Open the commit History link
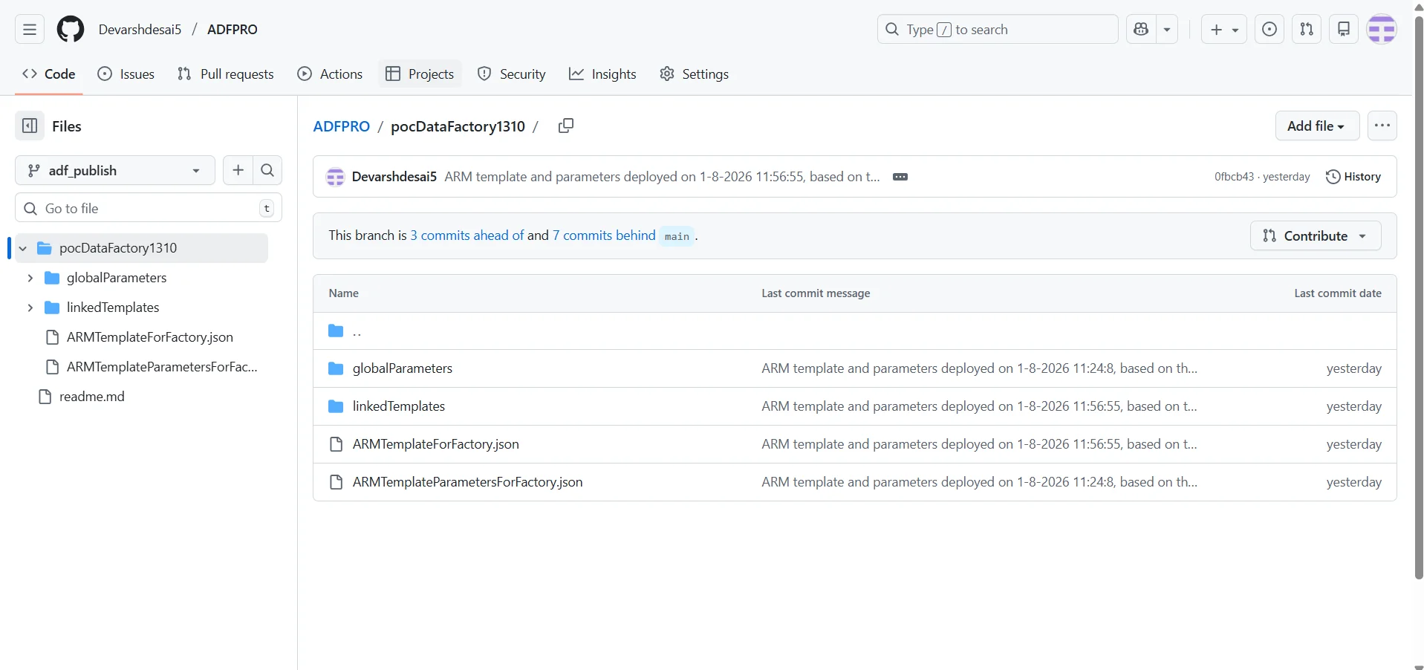Image resolution: width=1424 pixels, height=670 pixels. point(1353,177)
